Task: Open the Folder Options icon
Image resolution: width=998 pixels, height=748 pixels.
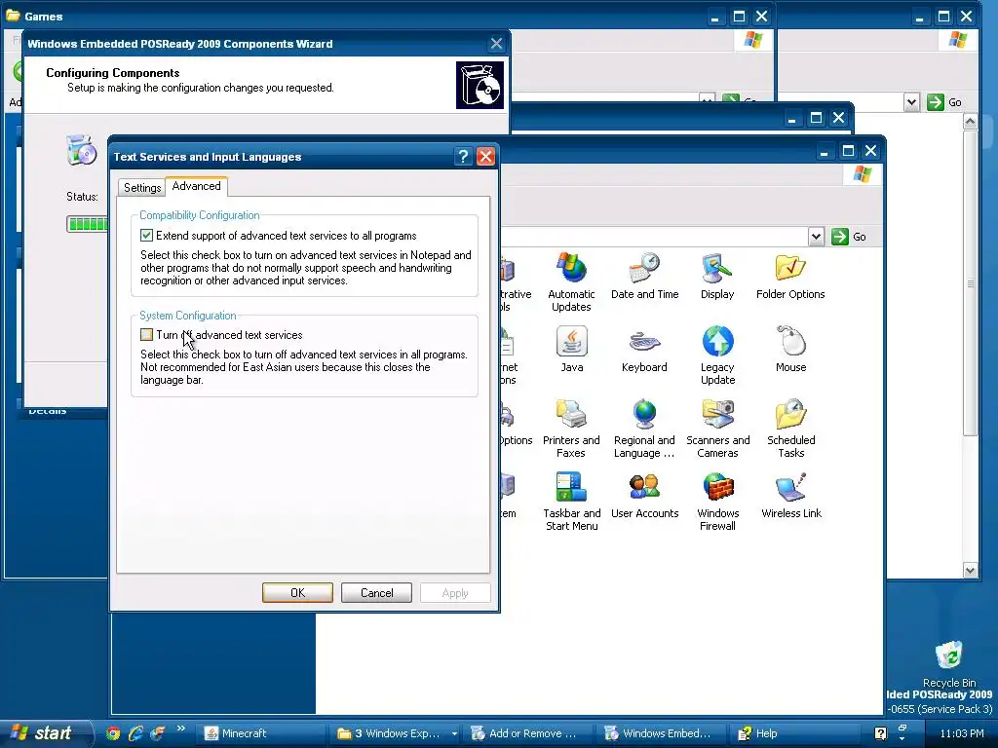Action: pyautogui.click(x=790, y=276)
